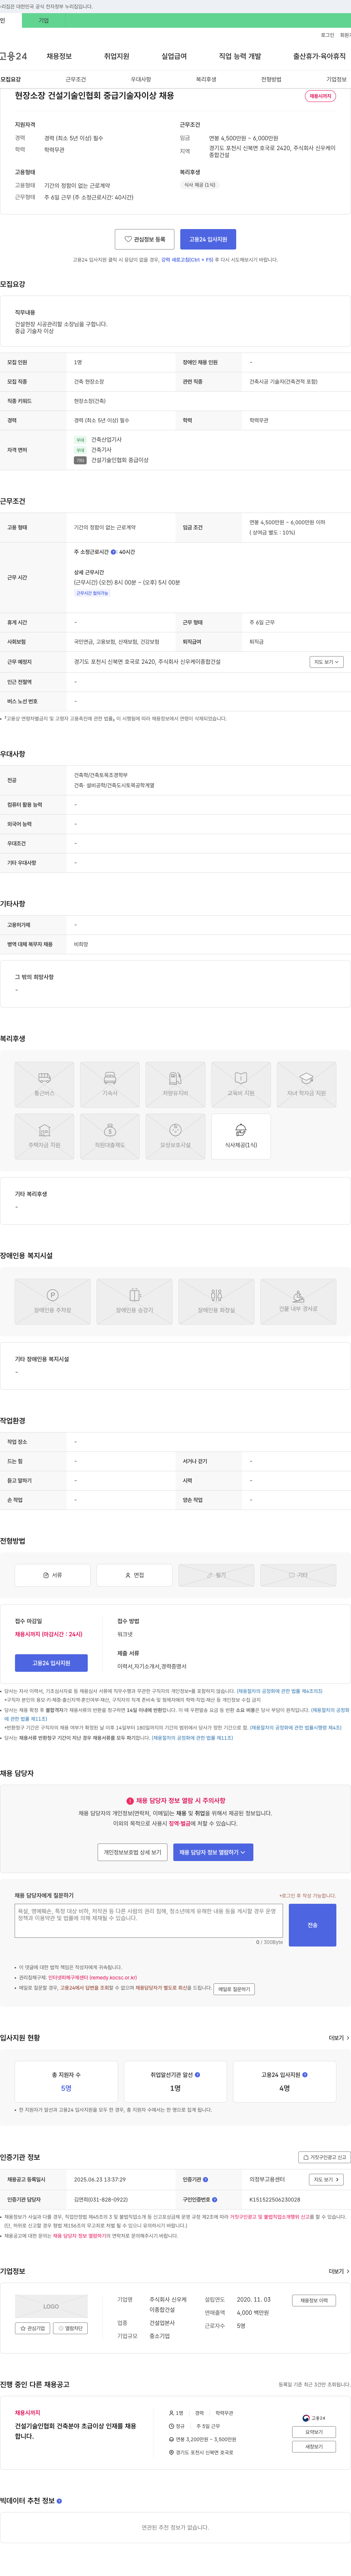Click the blue 전송 send button
Screen dimensions: 351x2576
[x=312, y=1925]
